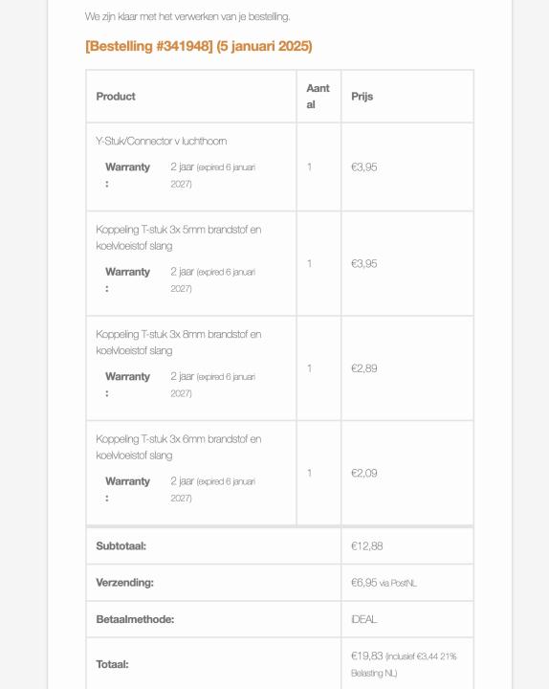The image size is (549, 689).
Task: Select Koppeling T-stuk 3x 5mm product
Action: click(x=178, y=237)
